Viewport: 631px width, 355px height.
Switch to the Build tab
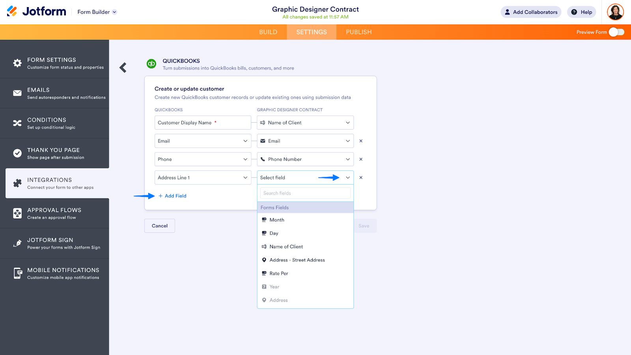[268, 32]
